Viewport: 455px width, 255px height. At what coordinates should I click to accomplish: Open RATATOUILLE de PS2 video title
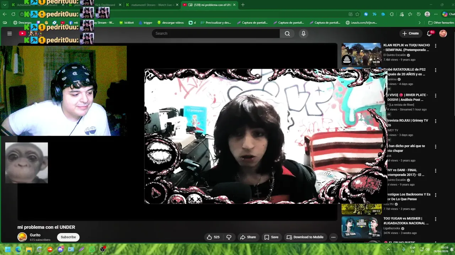coord(406,72)
